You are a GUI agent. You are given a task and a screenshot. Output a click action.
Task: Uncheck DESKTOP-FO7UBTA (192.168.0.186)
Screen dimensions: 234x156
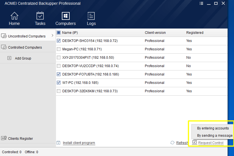pyautogui.click(x=59, y=74)
